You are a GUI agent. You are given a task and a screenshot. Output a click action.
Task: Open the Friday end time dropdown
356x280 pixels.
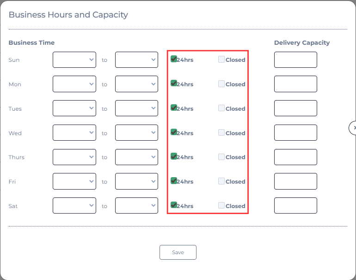(x=136, y=181)
